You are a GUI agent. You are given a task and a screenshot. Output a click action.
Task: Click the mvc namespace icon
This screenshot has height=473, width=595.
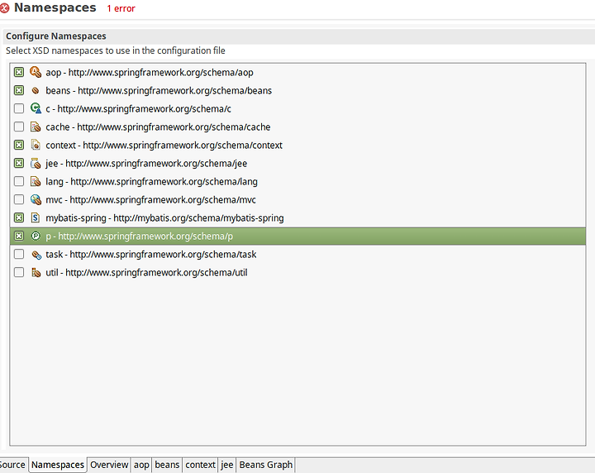pos(36,199)
